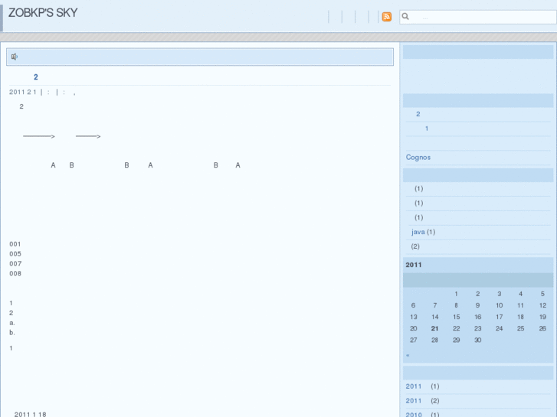557x417 pixels.
Task: Open the orange RSS feed icon
Action: tap(386, 17)
